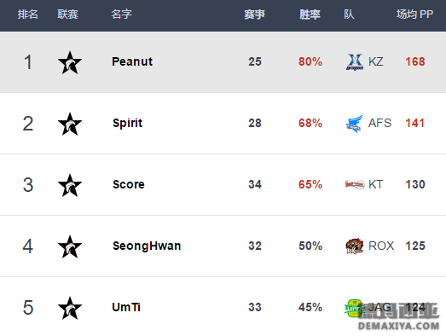Open the JAG team logo
This screenshot has width=446, height=336.
[x=354, y=308]
